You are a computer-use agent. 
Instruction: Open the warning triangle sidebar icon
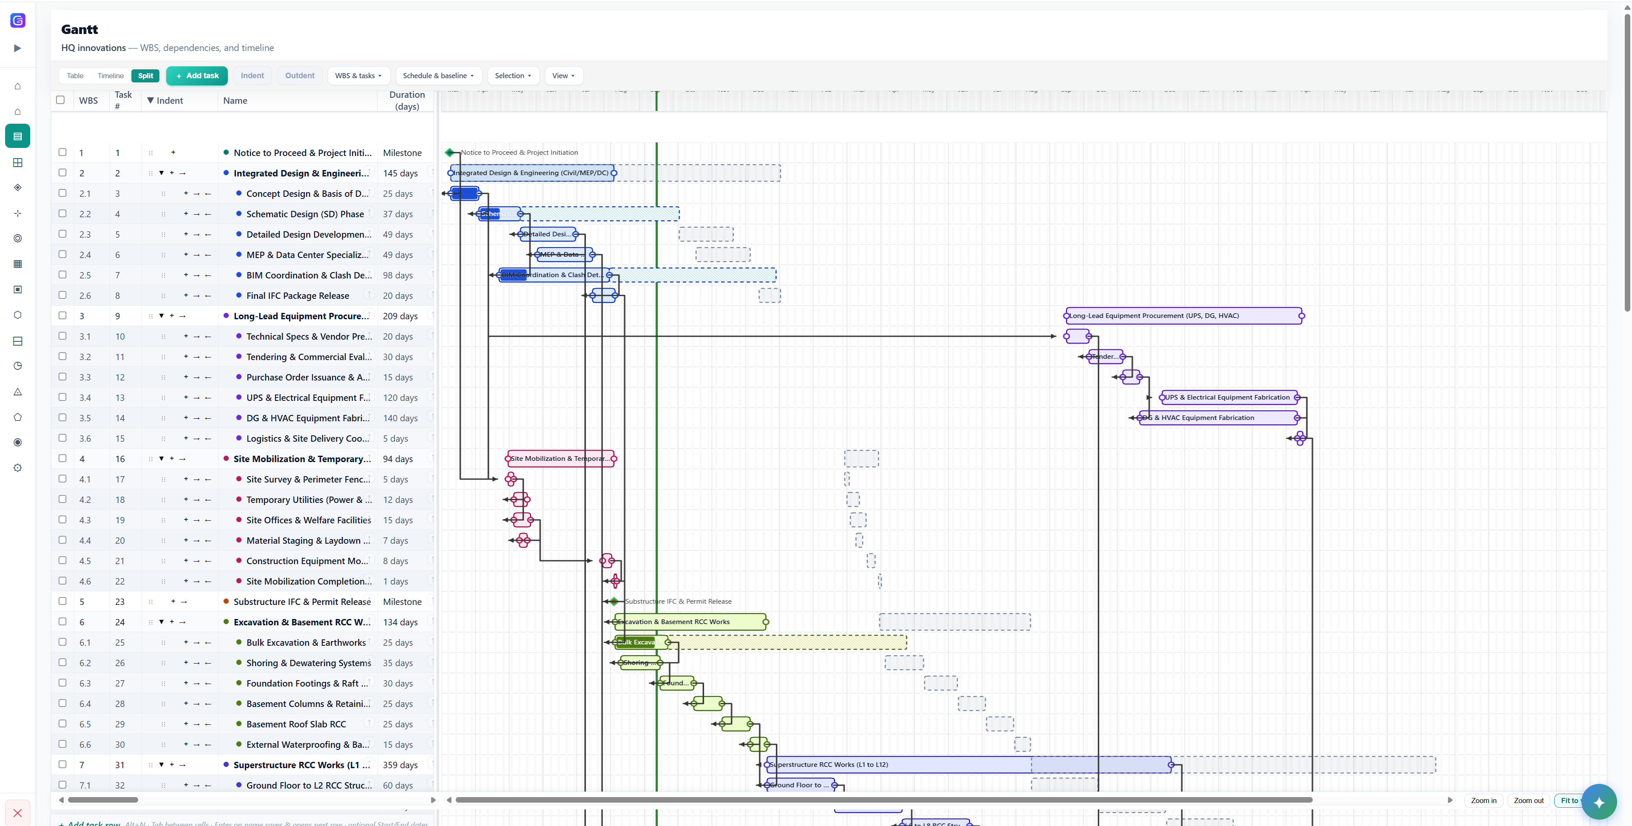(x=18, y=392)
